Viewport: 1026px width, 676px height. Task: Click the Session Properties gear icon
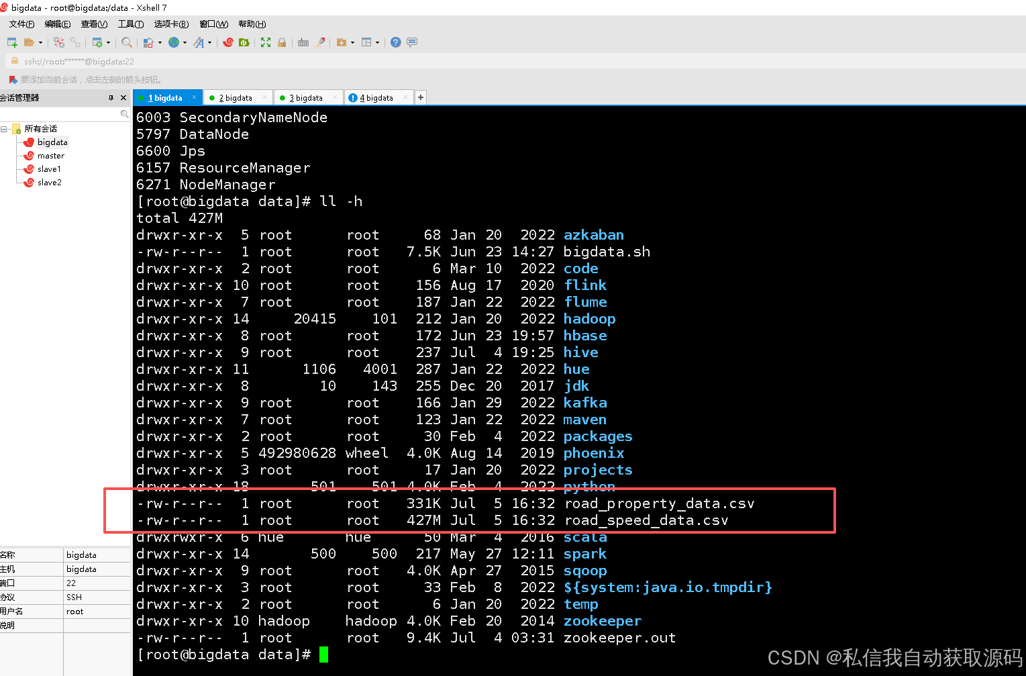[x=97, y=42]
